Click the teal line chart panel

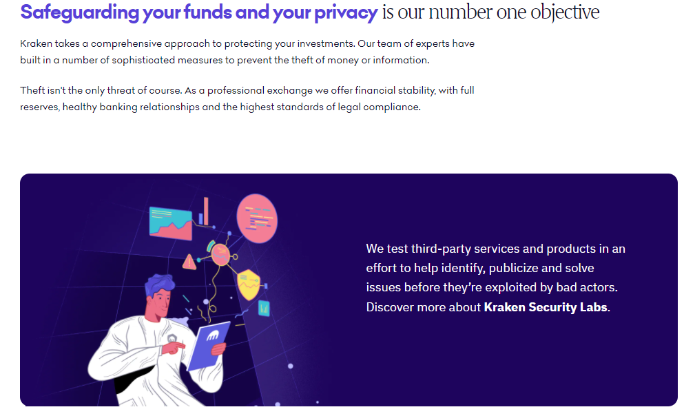[171, 223]
